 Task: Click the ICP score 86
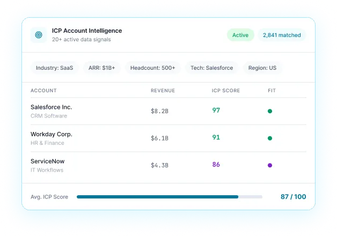coord(216,165)
